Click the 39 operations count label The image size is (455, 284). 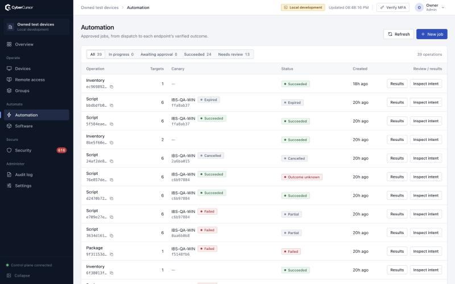pyautogui.click(x=429, y=55)
